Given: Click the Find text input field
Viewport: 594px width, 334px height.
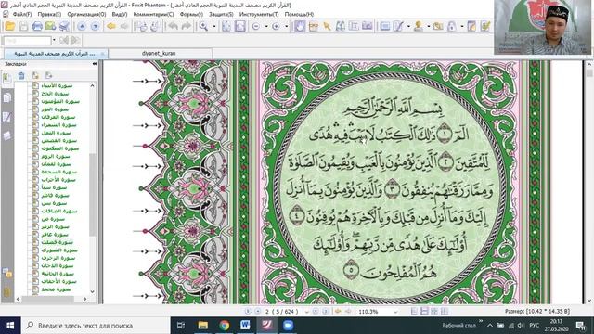Looking at the screenshot, I should tap(27, 40).
